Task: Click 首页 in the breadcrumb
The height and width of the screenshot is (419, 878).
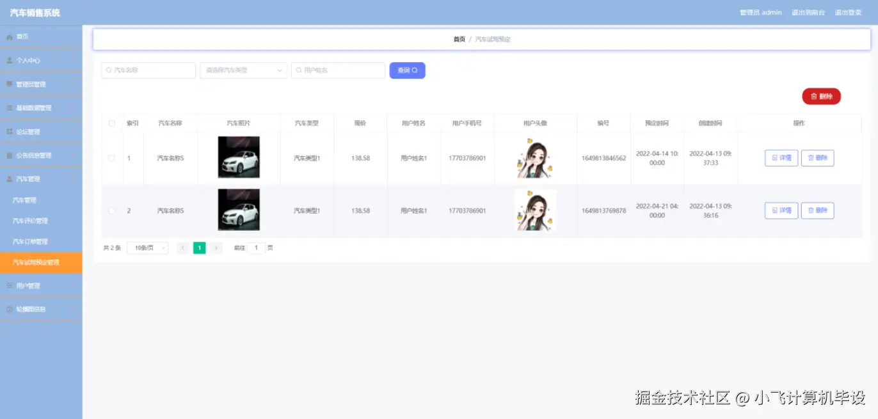Action: (459, 40)
